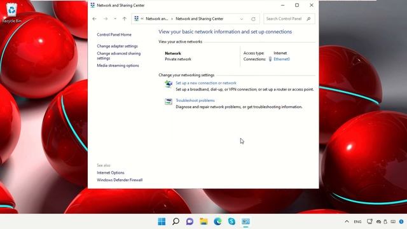Viewport: 407px width, 229px height.
Task: Select 'Network and Sharing Center' breadcrumb
Action: 199,18
